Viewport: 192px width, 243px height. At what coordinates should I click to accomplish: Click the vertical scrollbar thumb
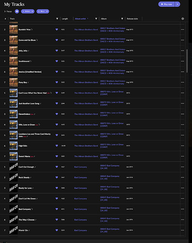[187, 61]
